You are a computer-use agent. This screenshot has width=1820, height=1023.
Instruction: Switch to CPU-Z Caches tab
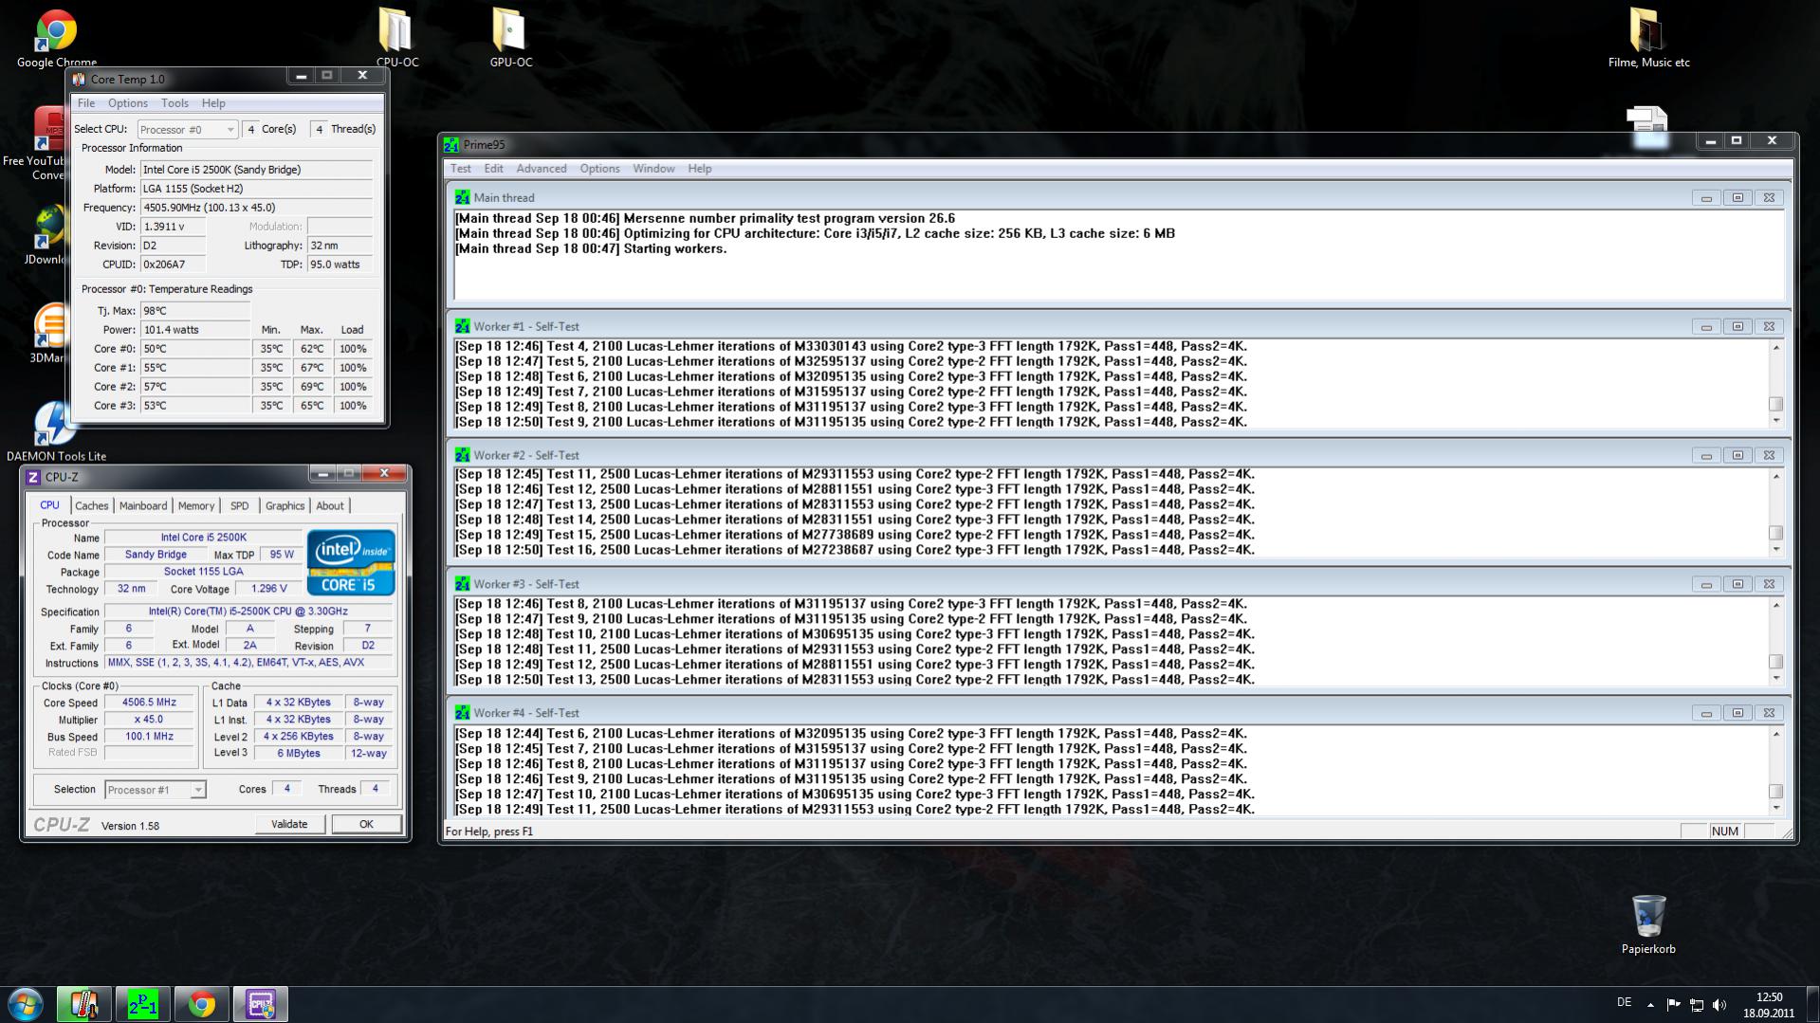point(92,506)
